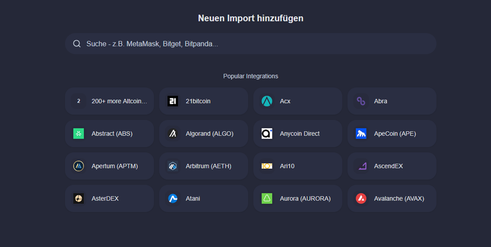Click the Acx teal triangle logo
This screenshot has width=491, height=247.
click(267, 101)
